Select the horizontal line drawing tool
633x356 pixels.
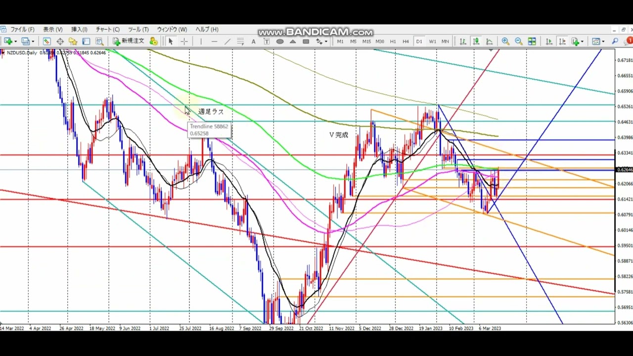tap(214, 42)
